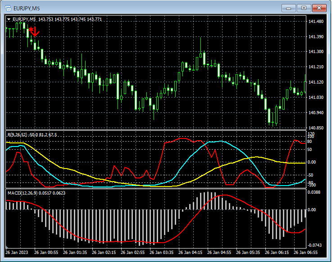Minimize the EURJPY,M5 chart window

click(x=289, y=8)
